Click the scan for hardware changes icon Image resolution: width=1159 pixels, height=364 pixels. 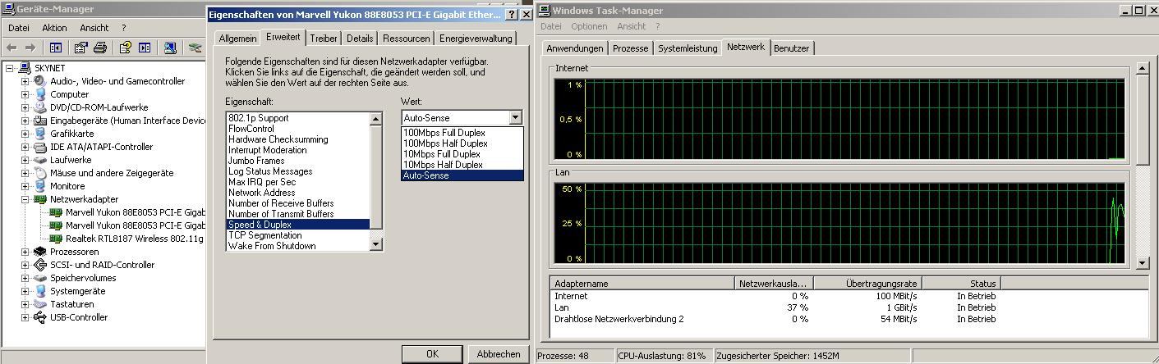pyautogui.click(x=170, y=48)
